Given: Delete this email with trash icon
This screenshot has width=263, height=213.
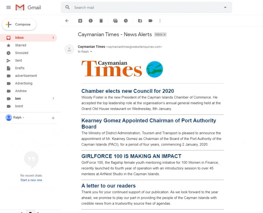Looking at the screenshot, I should point(101,21).
